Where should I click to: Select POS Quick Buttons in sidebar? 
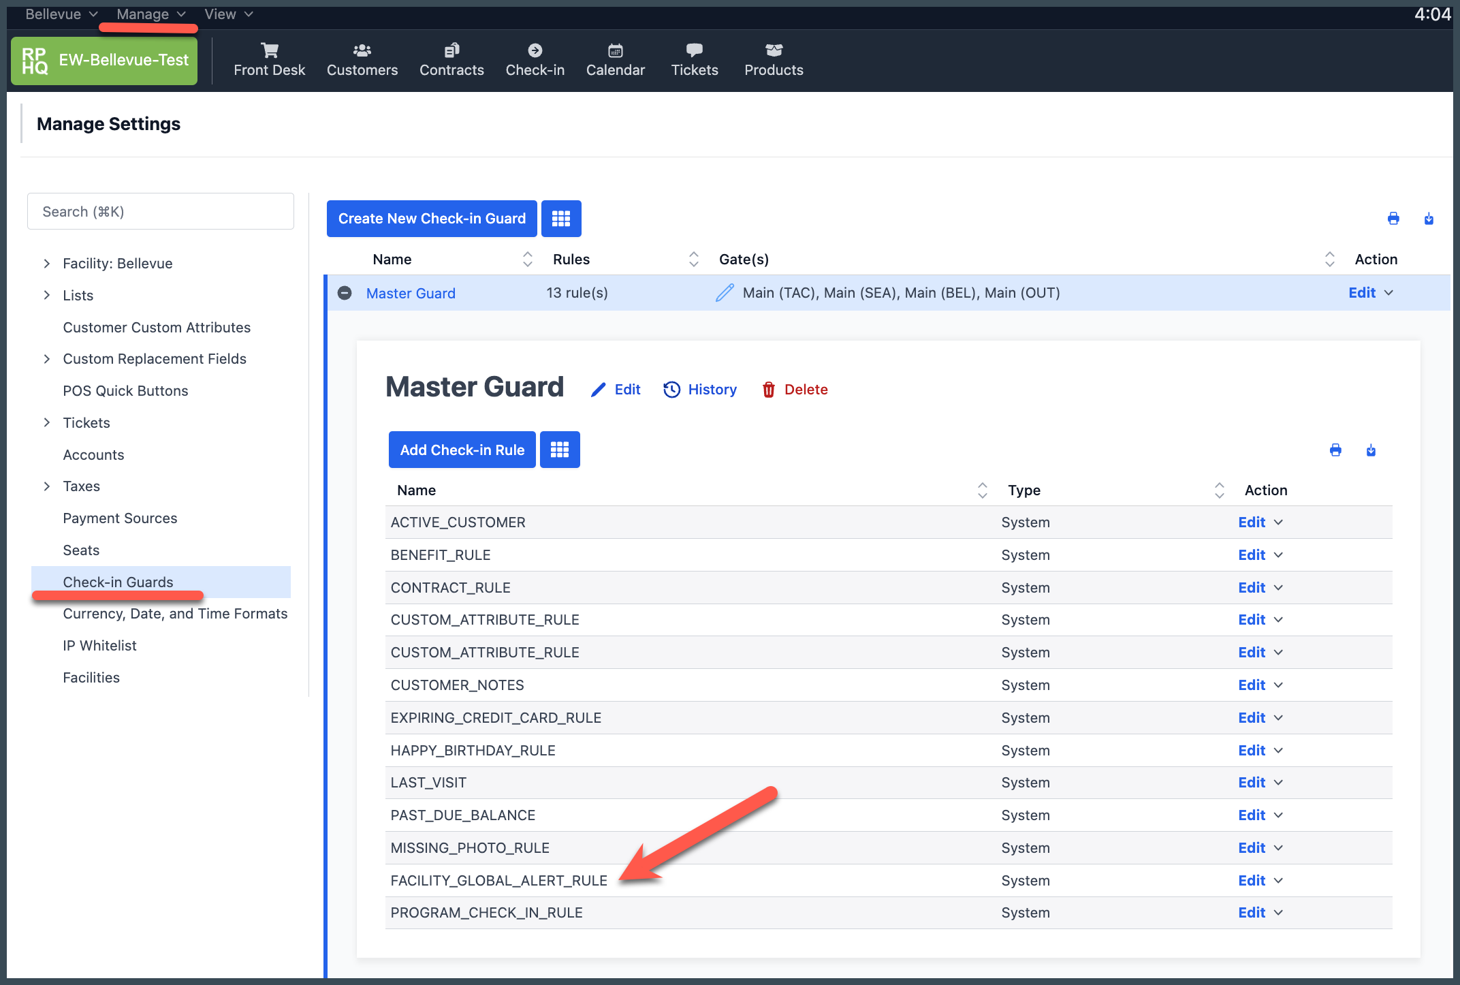(x=125, y=391)
